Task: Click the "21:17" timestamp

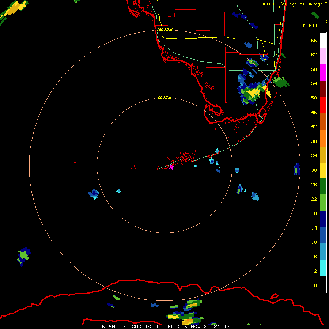Action: (x=222, y=326)
